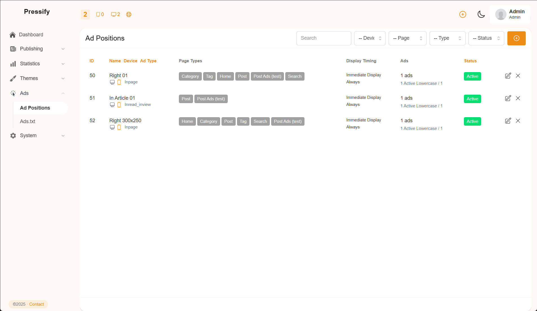Click the orange add position button

[x=516, y=38]
